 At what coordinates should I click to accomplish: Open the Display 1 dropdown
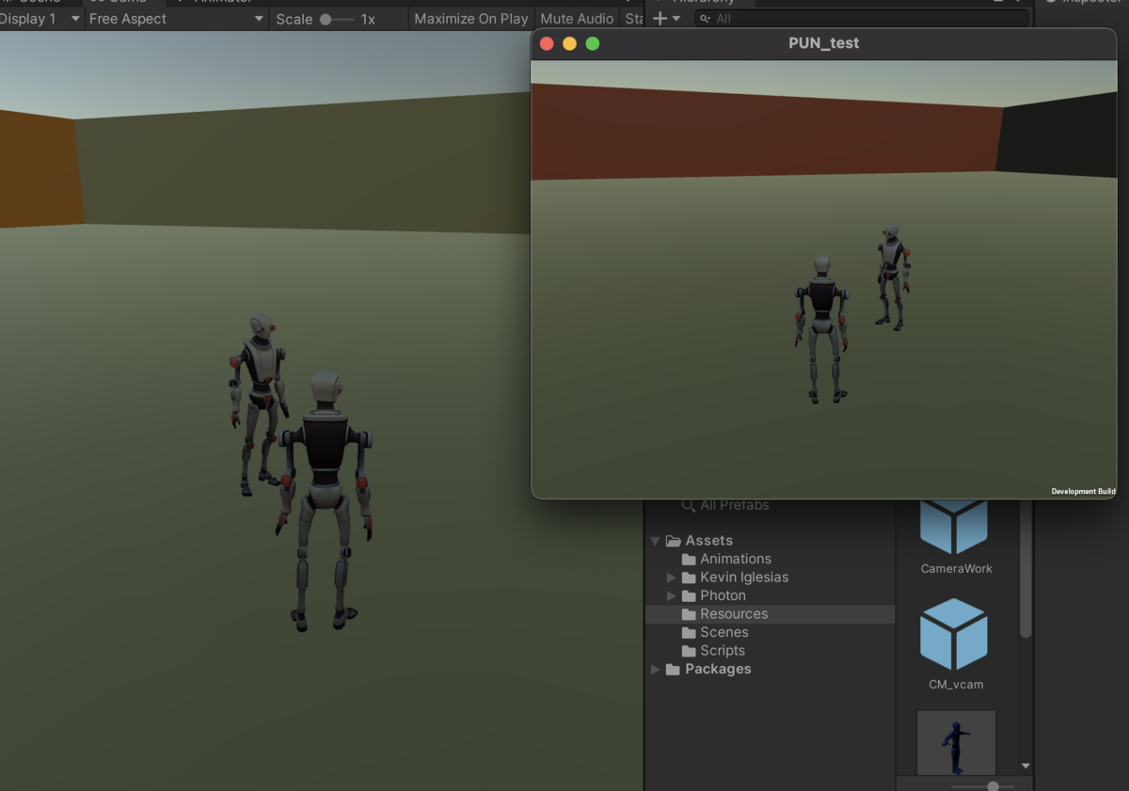coord(41,19)
